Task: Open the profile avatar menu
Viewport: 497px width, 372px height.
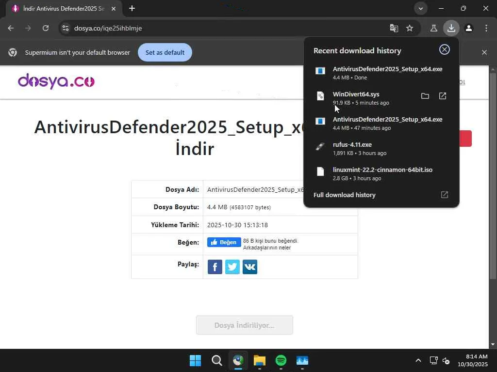Action: pyautogui.click(x=469, y=28)
